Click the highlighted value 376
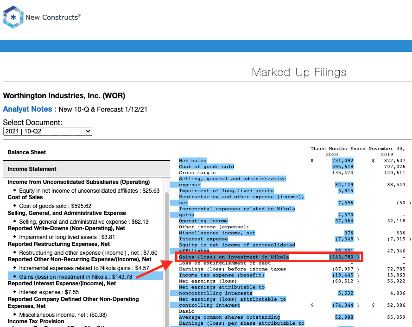Screen dimensions: 412x327 (349, 233)
